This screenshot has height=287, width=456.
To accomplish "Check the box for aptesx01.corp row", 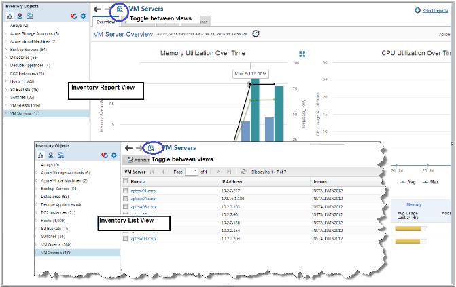I will [x=126, y=191].
